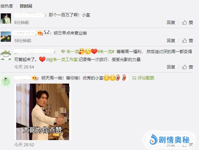Click the 评论配图 image link
Viewport: 199px width, 150px height.
point(146,78)
